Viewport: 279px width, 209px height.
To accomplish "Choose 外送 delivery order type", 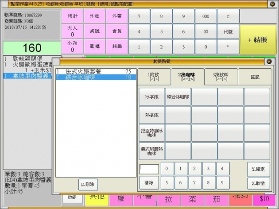I will [95, 16].
